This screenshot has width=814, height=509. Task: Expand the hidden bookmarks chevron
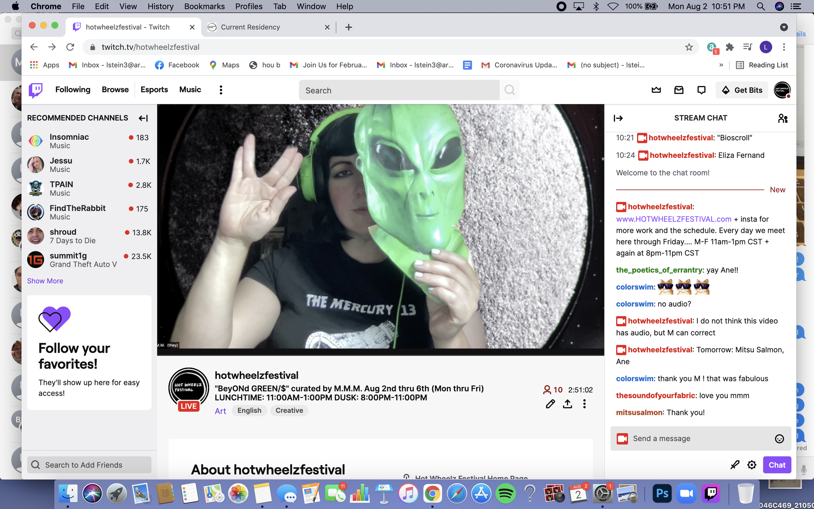click(721, 65)
